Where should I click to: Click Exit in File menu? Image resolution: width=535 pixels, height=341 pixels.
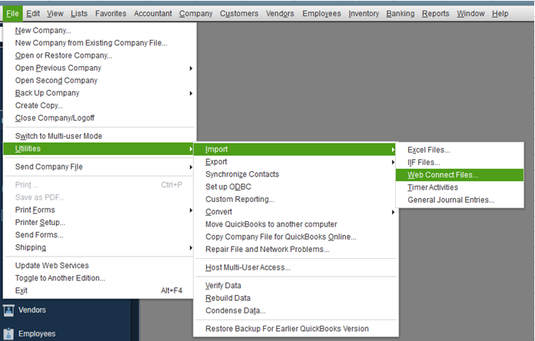pyautogui.click(x=100, y=290)
